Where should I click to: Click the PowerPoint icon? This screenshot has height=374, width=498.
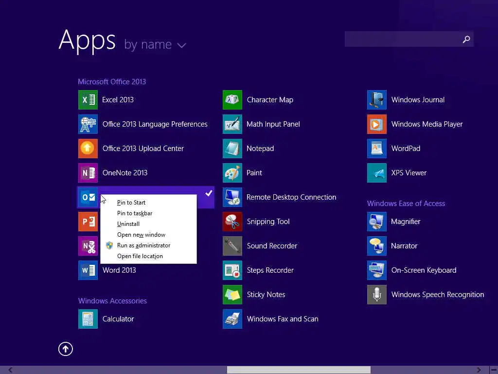tap(88, 222)
